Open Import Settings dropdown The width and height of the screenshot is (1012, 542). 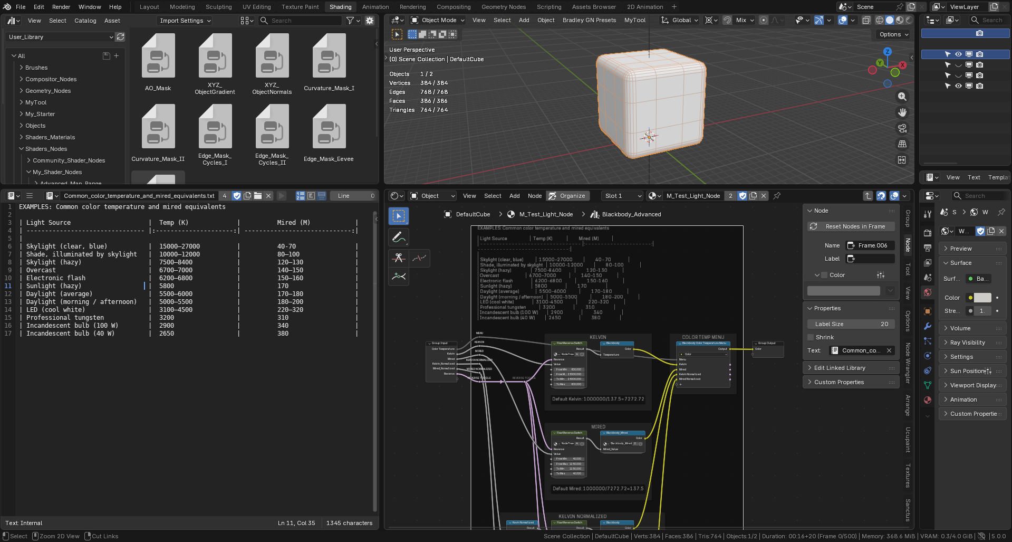pyautogui.click(x=185, y=21)
